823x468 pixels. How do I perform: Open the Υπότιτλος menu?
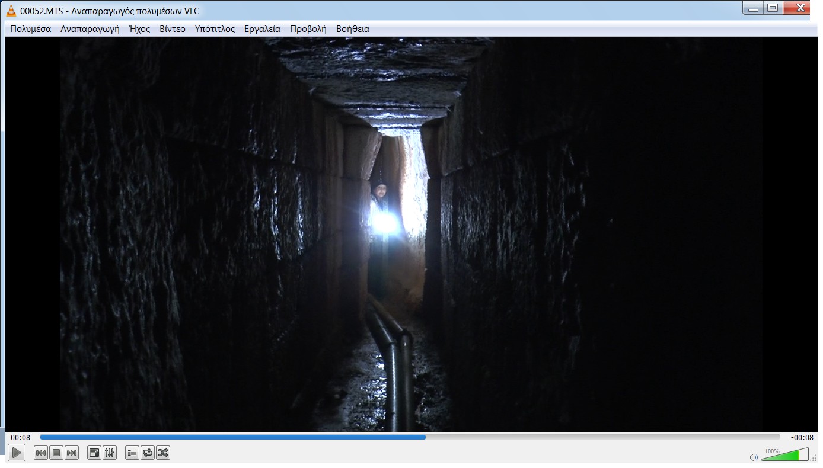click(215, 29)
